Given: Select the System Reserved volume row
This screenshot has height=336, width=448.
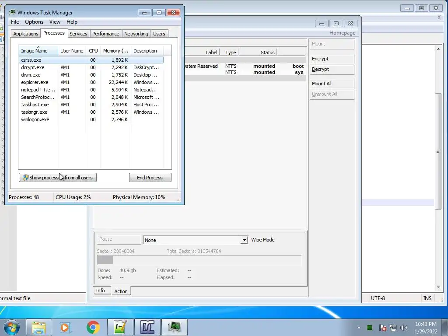Looking at the screenshot, I should (x=245, y=66).
